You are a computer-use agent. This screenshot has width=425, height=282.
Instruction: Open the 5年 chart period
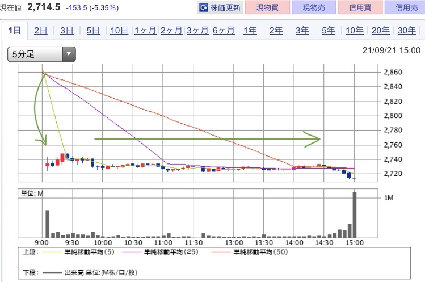328,31
